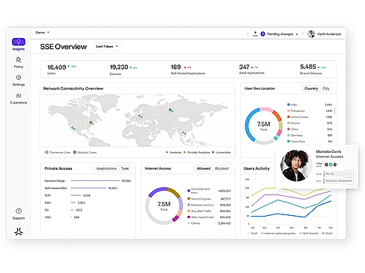
Task: Switch User Geo Location to City
Action: pyautogui.click(x=326, y=88)
